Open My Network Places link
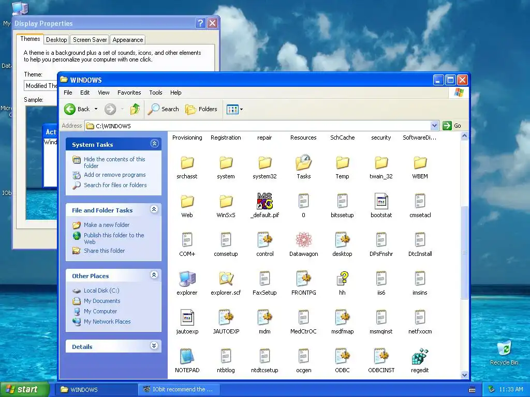Image resolution: width=530 pixels, height=397 pixels. tap(107, 322)
